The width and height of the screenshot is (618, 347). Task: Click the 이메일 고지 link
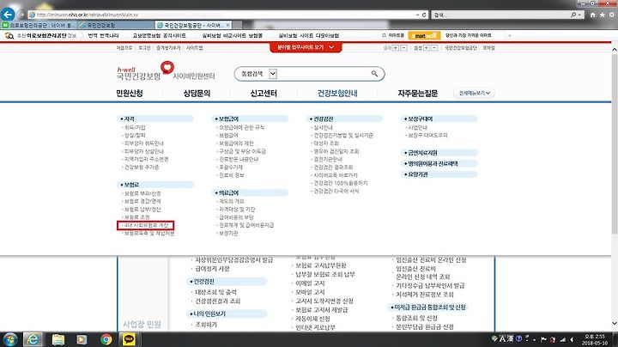point(310,283)
